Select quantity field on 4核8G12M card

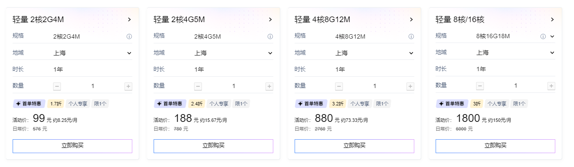[x=375, y=86]
